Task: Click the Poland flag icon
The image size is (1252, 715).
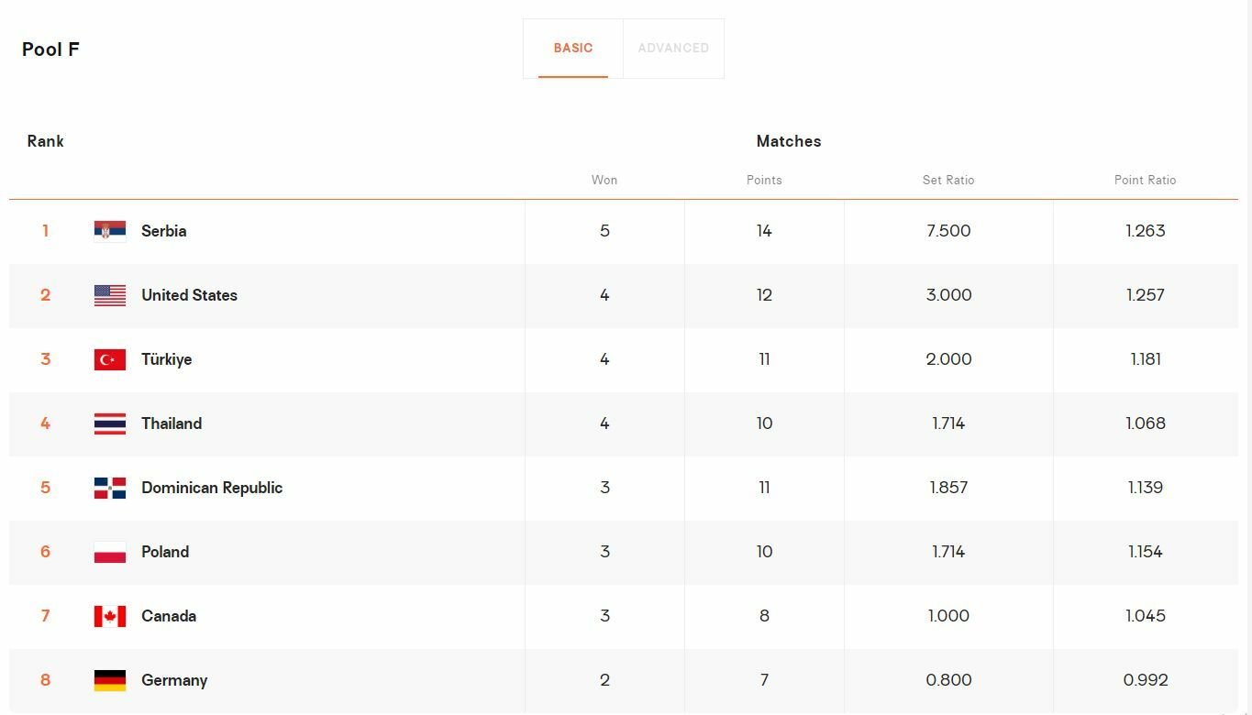Action: pyautogui.click(x=110, y=552)
